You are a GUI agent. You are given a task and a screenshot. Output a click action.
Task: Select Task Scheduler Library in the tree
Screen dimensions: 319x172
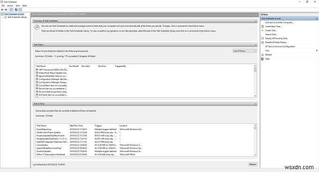tap(17, 17)
